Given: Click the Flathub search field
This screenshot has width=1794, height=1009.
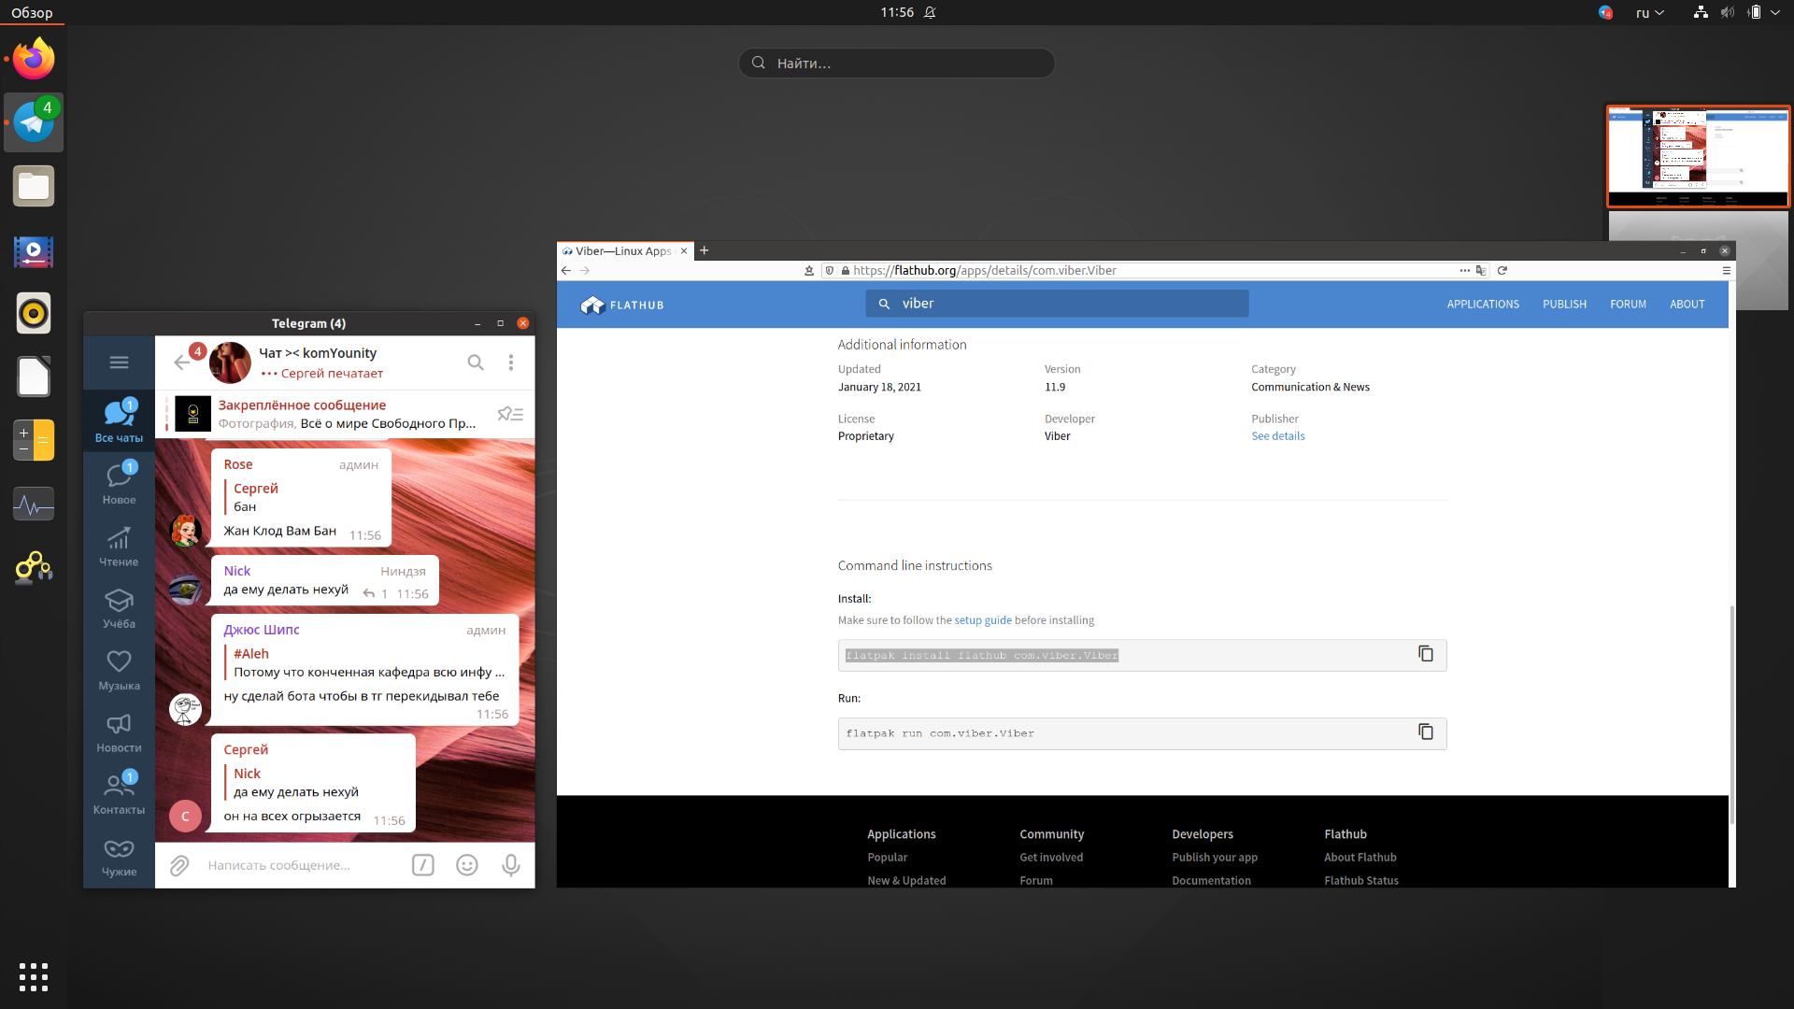Looking at the screenshot, I should 1057,304.
